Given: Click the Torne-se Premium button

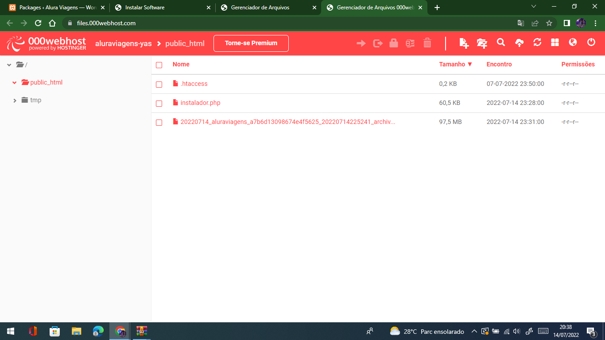Looking at the screenshot, I should 251,43.
